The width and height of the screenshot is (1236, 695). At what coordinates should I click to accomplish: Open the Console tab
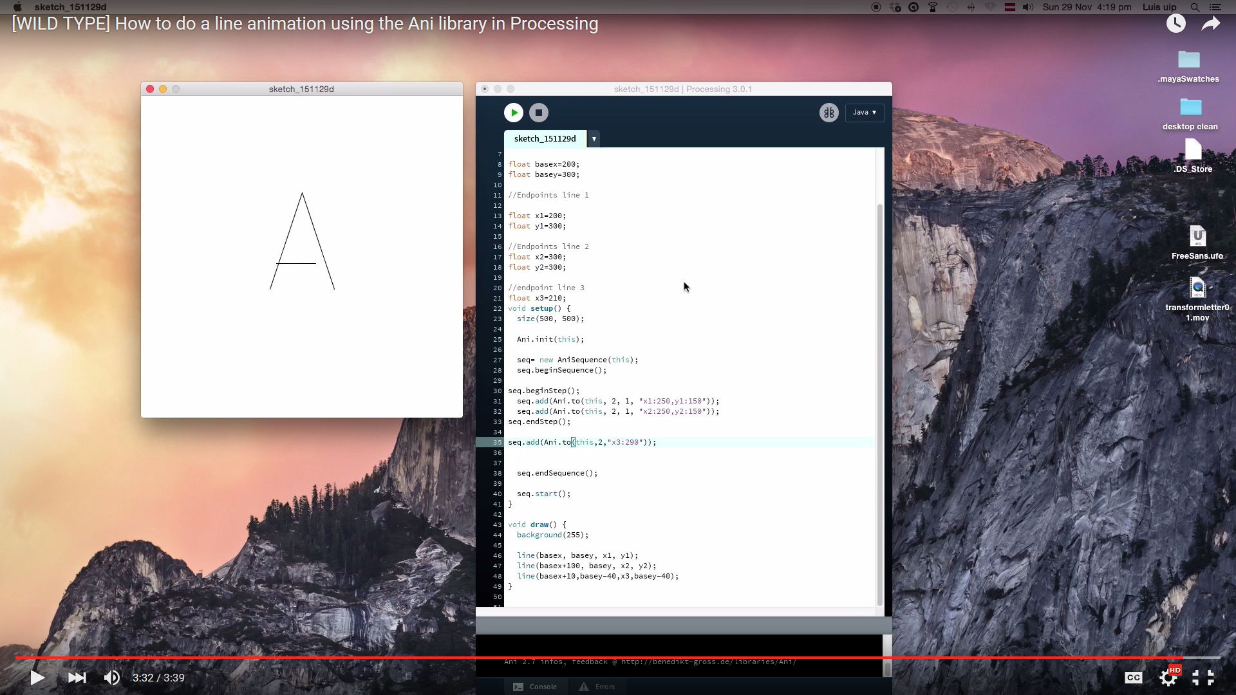click(536, 687)
